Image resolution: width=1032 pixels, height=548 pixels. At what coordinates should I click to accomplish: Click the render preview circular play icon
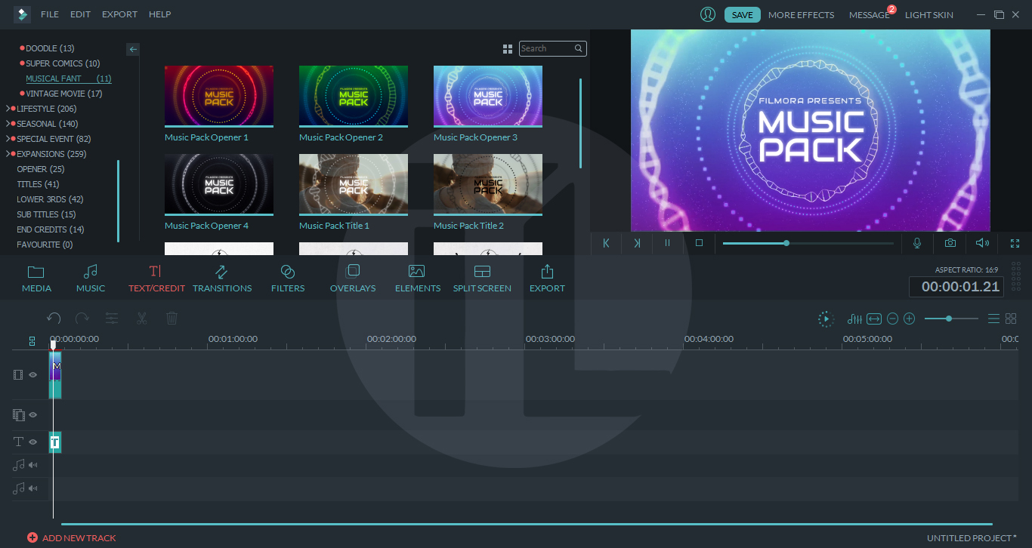click(x=827, y=319)
